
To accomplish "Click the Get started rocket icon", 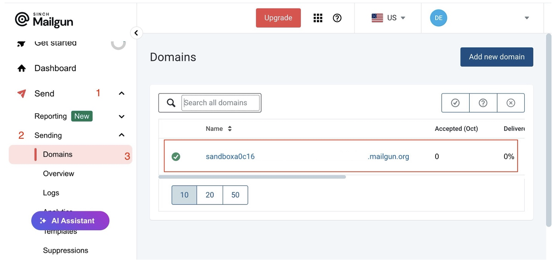I will [21, 43].
